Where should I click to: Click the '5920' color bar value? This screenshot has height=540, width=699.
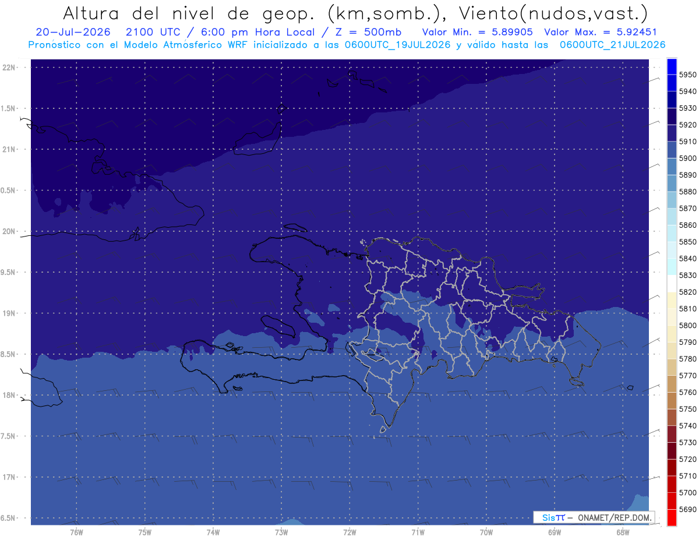tap(687, 125)
